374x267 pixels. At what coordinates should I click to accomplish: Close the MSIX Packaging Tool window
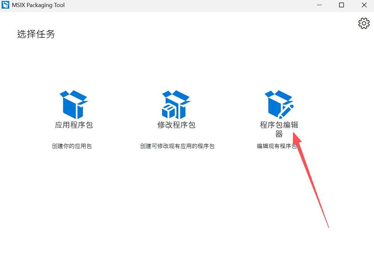[x=364, y=5]
